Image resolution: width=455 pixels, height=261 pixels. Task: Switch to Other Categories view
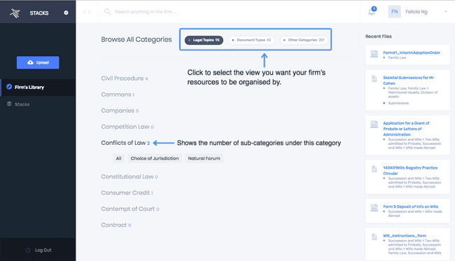click(x=304, y=40)
